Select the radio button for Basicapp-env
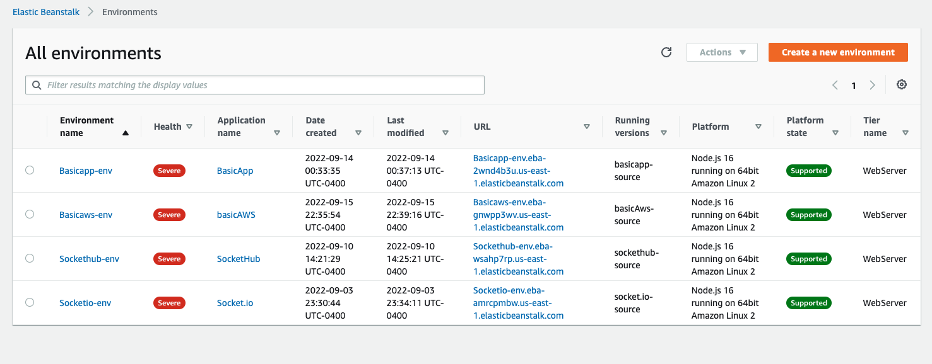 click(x=30, y=170)
